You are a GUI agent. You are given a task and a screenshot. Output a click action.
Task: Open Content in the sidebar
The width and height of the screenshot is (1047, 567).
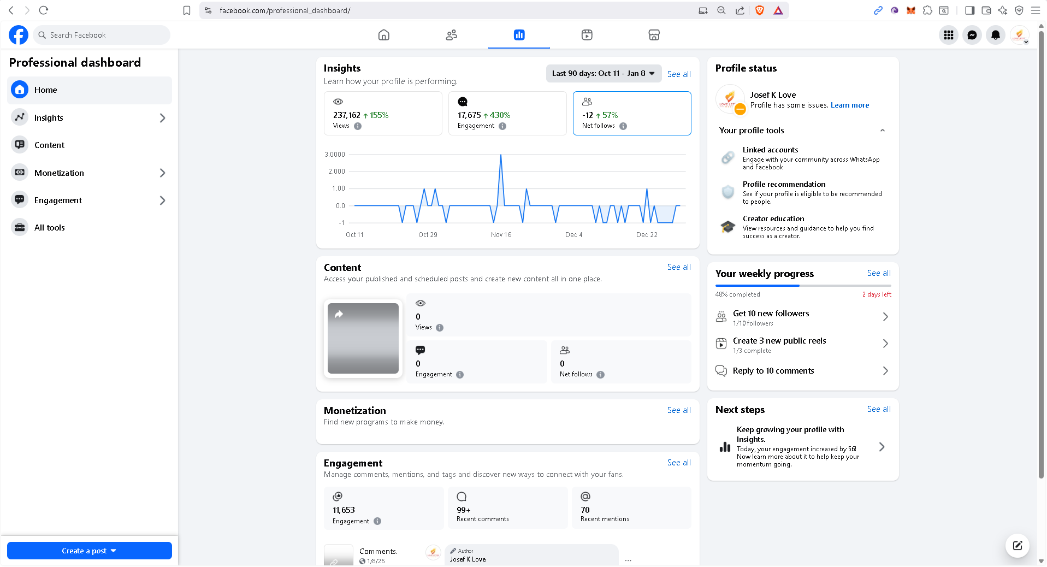[x=49, y=145]
